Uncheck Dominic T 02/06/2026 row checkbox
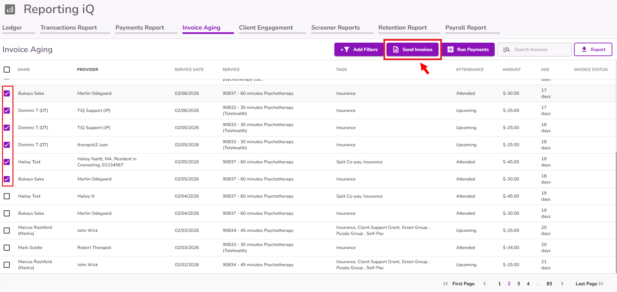The image size is (617, 292). click(7, 111)
